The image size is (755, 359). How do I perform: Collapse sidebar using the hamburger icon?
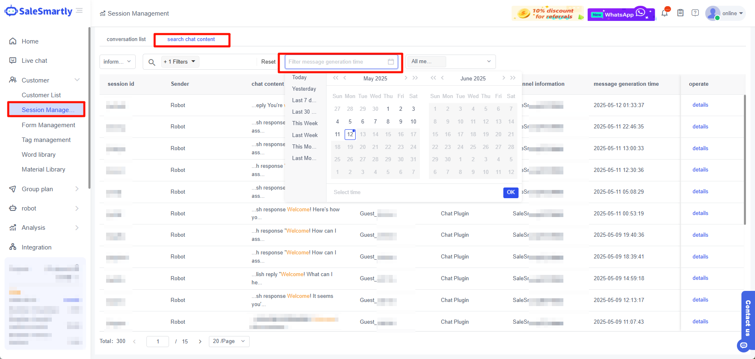point(79,11)
